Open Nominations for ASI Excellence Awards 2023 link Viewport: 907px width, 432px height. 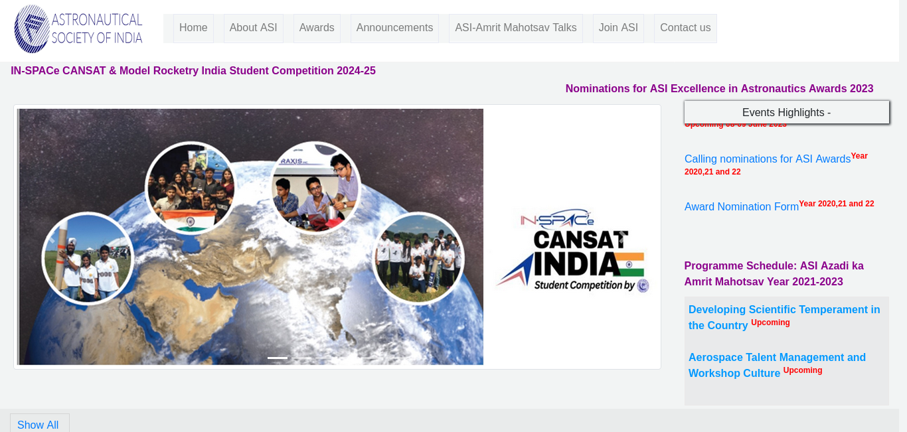[720, 89]
